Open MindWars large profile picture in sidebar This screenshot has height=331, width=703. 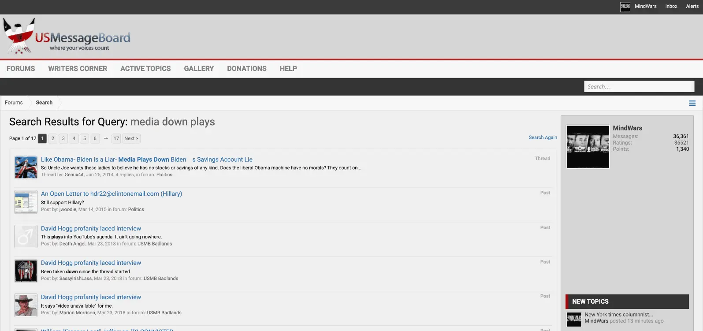click(x=588, y=147)
